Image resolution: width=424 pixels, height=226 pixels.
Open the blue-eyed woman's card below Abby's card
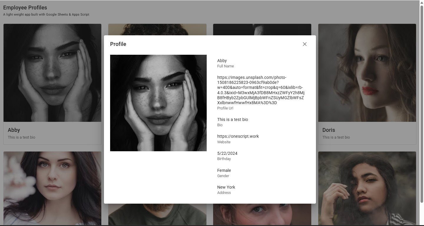(x=52, y=188)
